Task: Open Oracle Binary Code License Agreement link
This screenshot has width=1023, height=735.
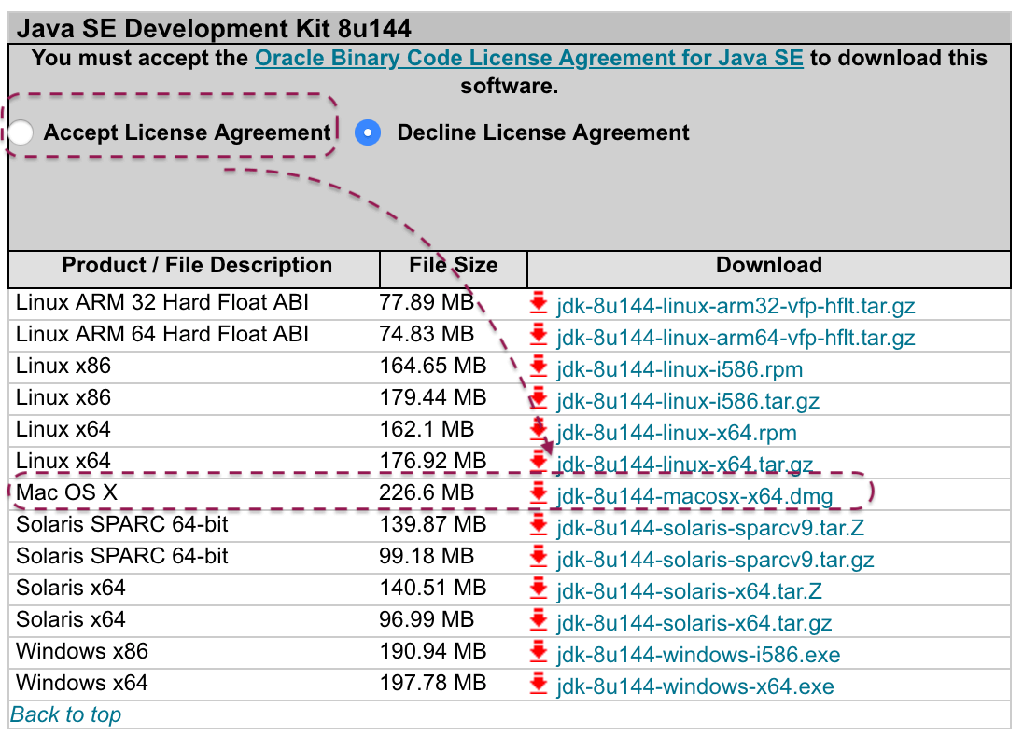Action: pyautogui.click(x=529, y=58)
